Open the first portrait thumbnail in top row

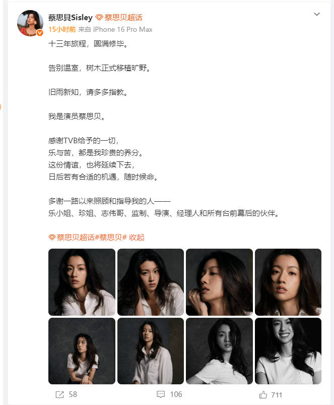(82, 282)
